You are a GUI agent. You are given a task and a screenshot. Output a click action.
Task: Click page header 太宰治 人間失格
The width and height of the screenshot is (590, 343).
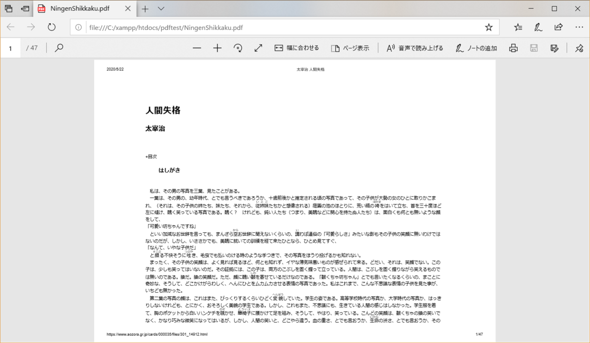(x=310, y=69)
